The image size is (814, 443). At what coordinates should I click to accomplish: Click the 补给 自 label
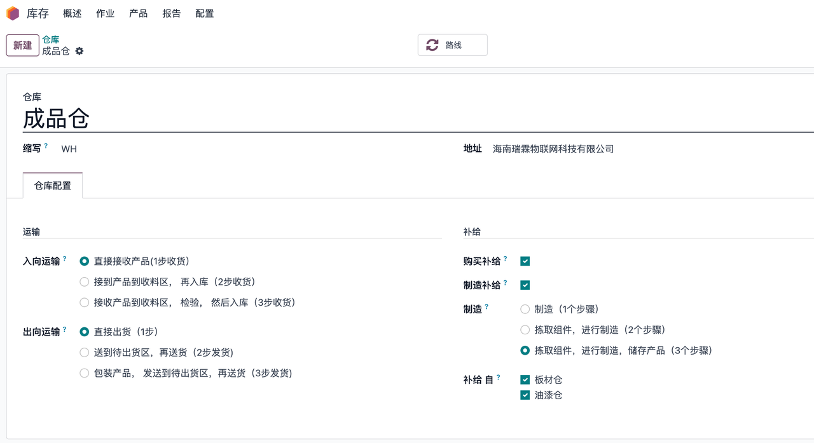pyautogui.click(x=479, y=380)
